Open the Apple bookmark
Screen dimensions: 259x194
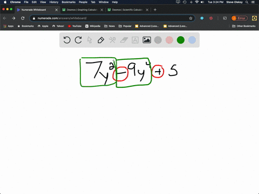[43, 26]
